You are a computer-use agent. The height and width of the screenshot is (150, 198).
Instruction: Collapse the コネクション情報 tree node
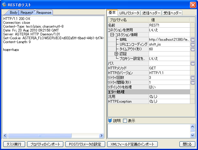(x=112, y=35)
